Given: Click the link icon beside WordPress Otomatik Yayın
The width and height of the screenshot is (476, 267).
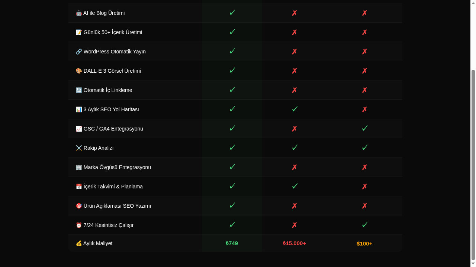Looking at the screenshot, I should 79,52.
